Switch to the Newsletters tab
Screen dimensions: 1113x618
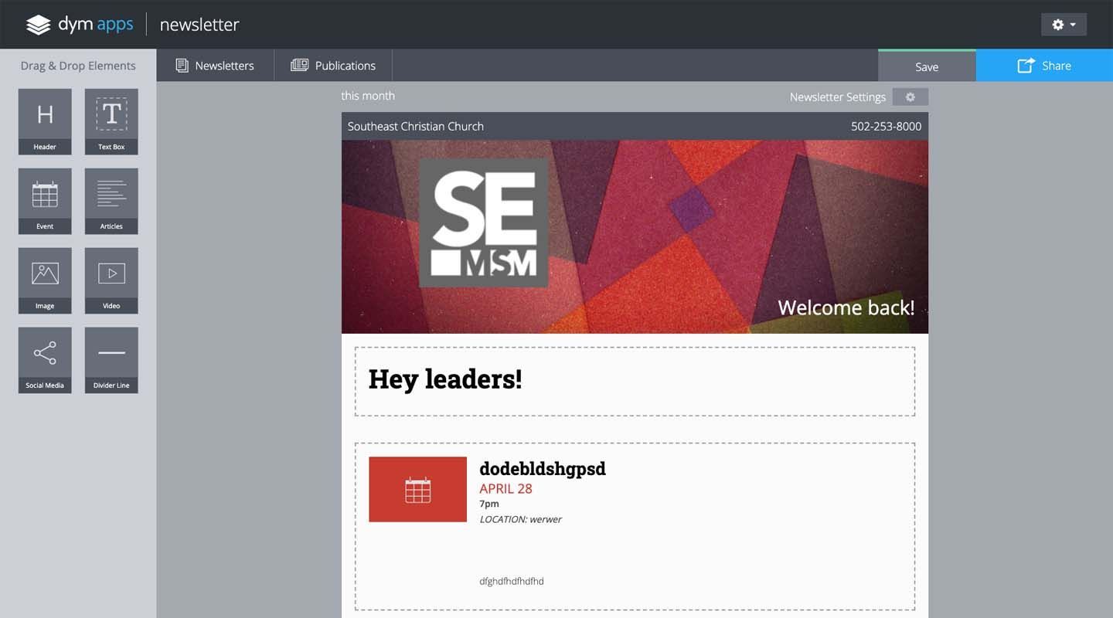click(x=215, y=66)
